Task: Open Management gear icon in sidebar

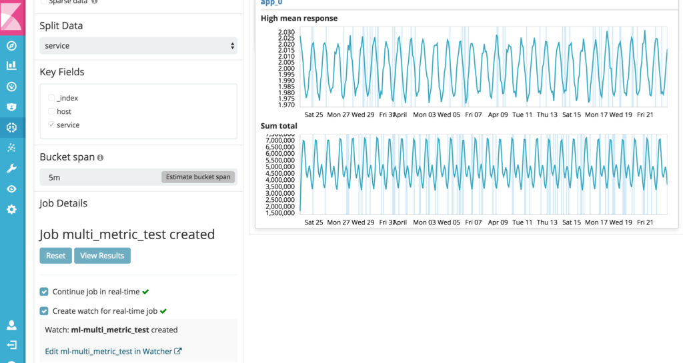Action: click(12, 209)
